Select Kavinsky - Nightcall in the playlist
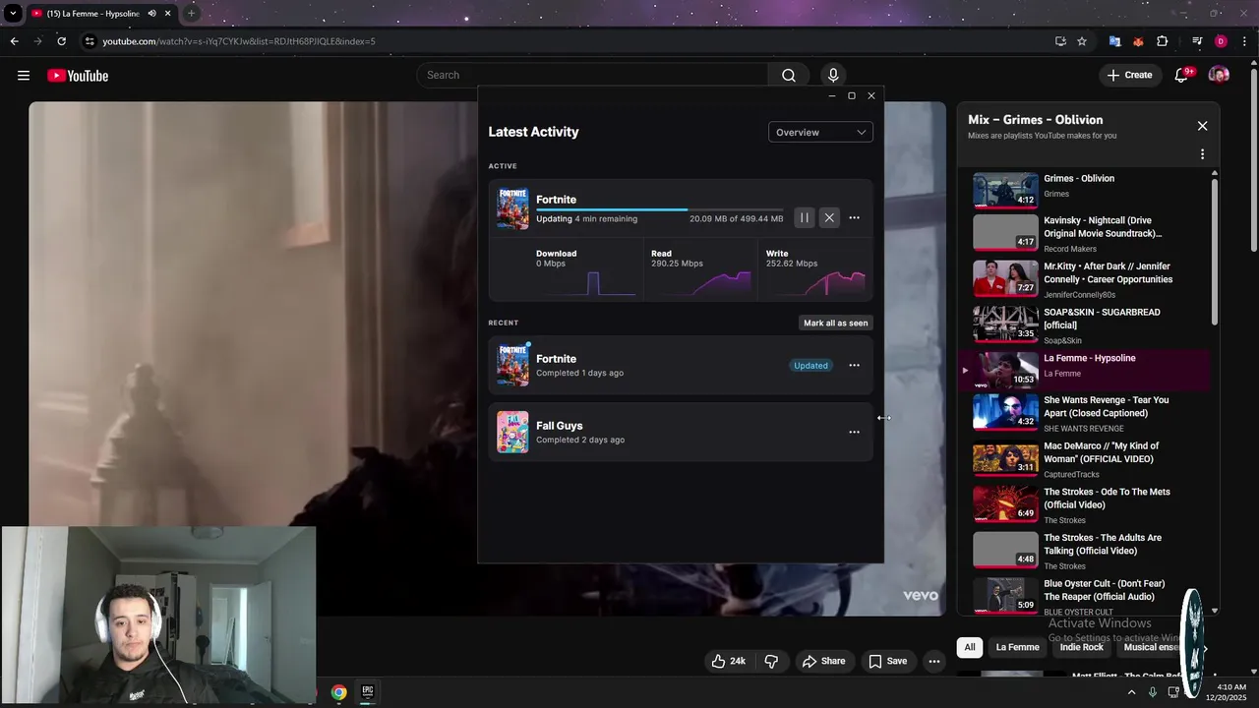The image size is (1259, 708). point(1087,234)
